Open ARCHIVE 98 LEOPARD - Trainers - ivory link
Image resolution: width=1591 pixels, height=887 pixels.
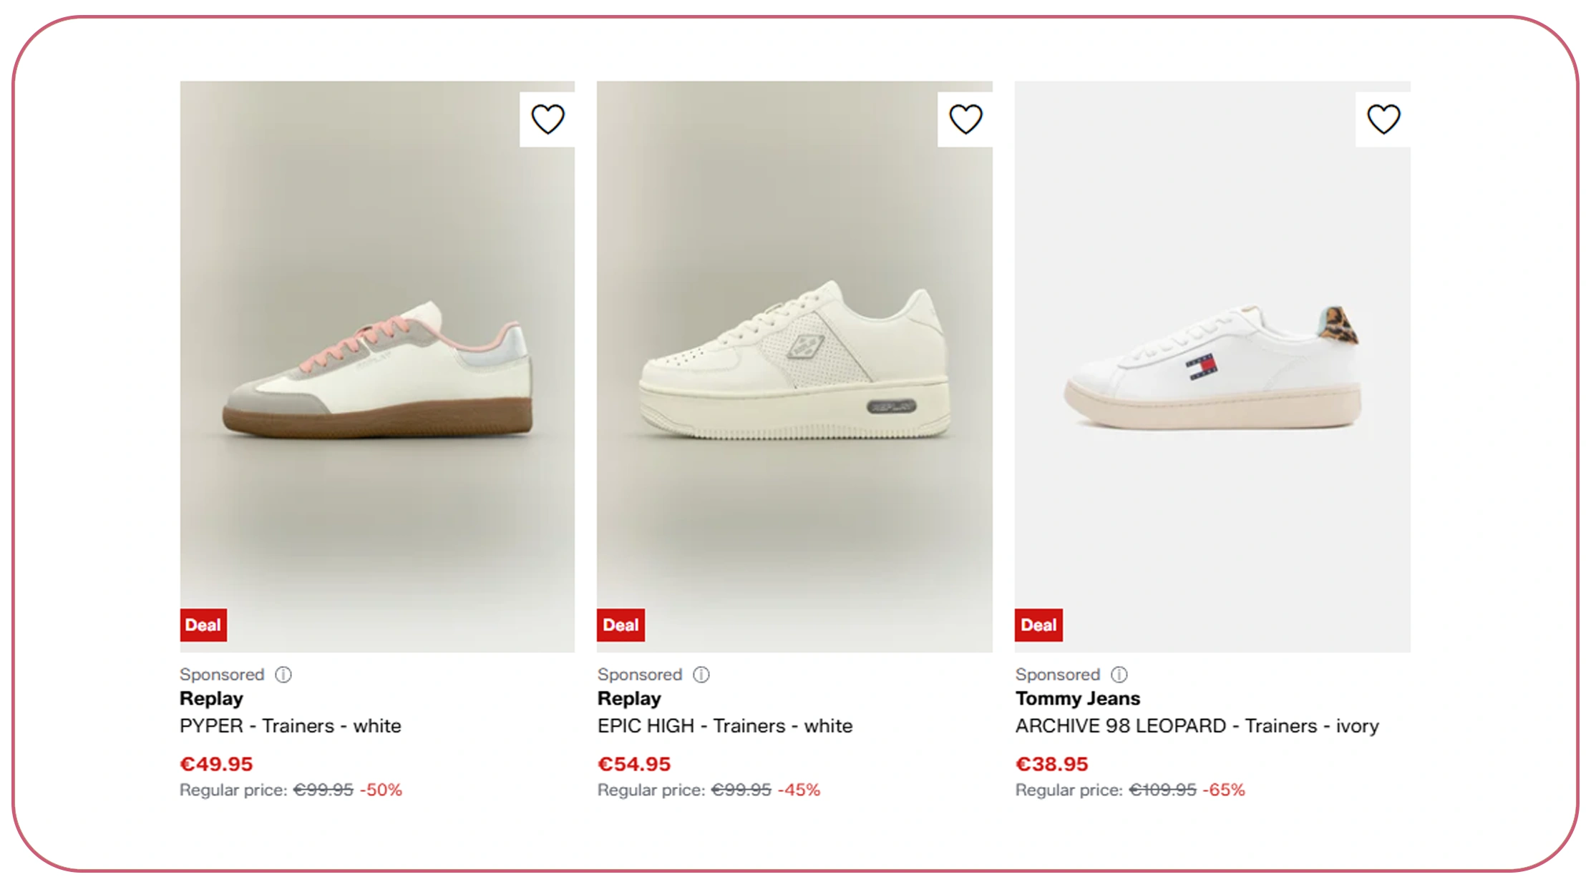(1197, 726)
